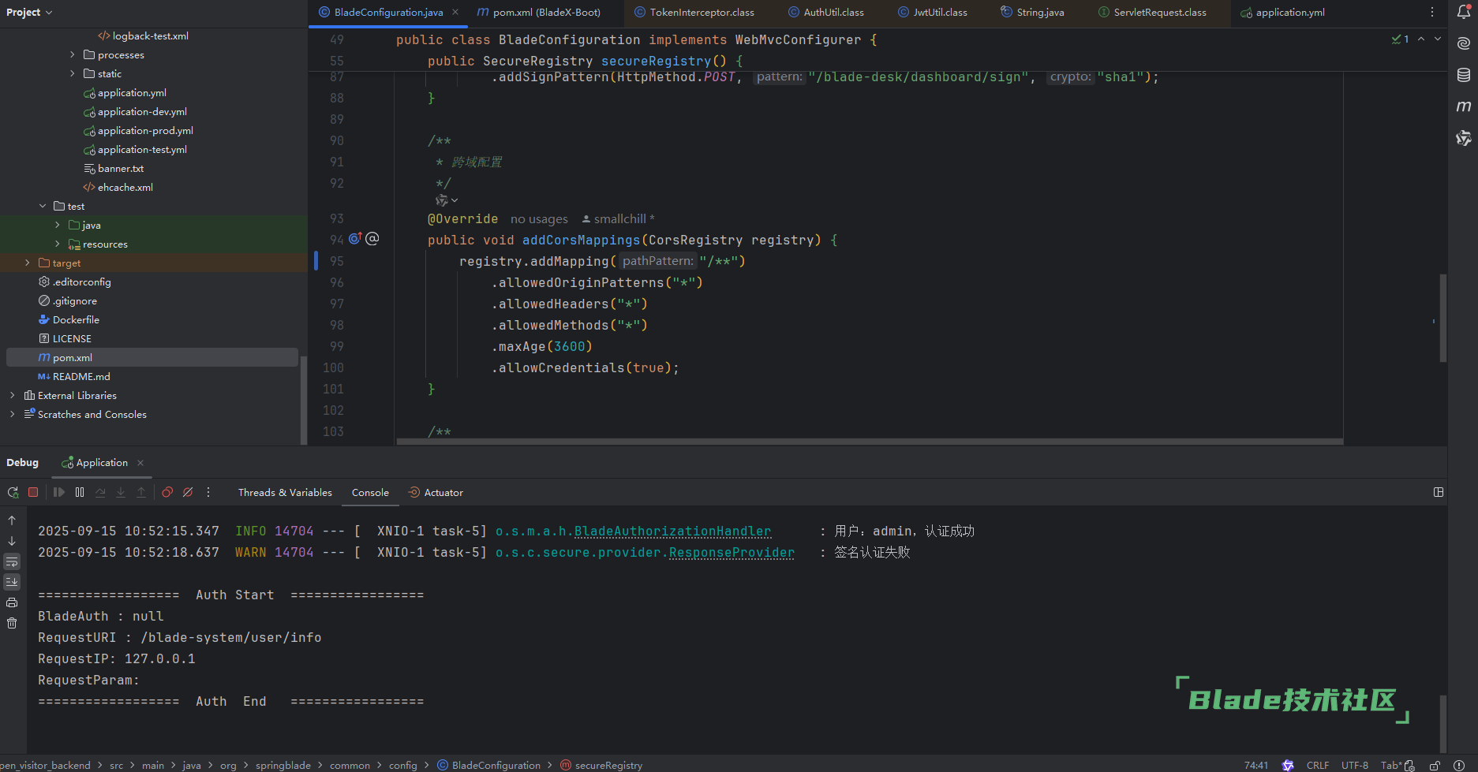This screenshot has width=1478, height=772.
Task: Switch to the AuthUtil.class tab
Action: tap(826, 12)
